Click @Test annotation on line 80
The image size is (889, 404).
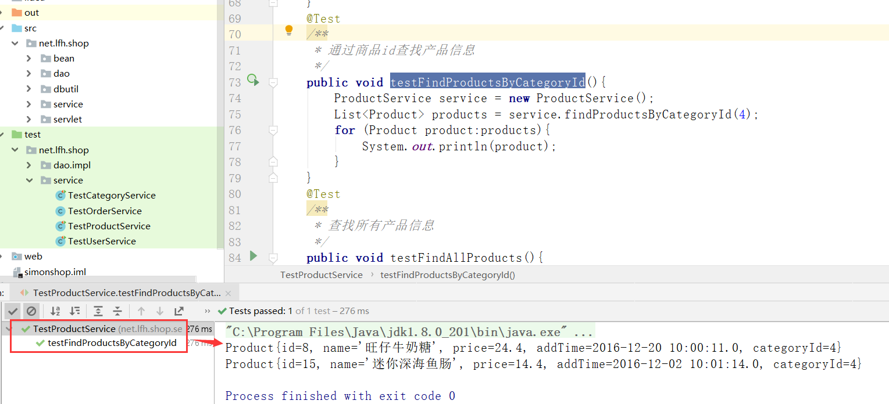point(324,194)
